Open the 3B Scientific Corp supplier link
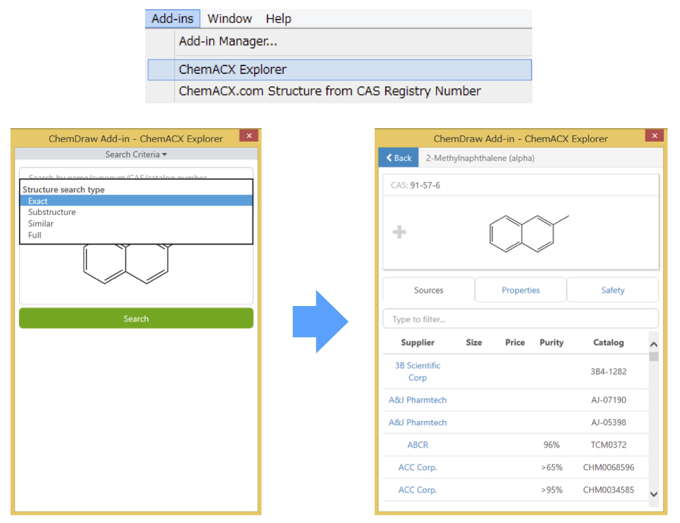This screenshot has height=523, width=680. (416, 371)
